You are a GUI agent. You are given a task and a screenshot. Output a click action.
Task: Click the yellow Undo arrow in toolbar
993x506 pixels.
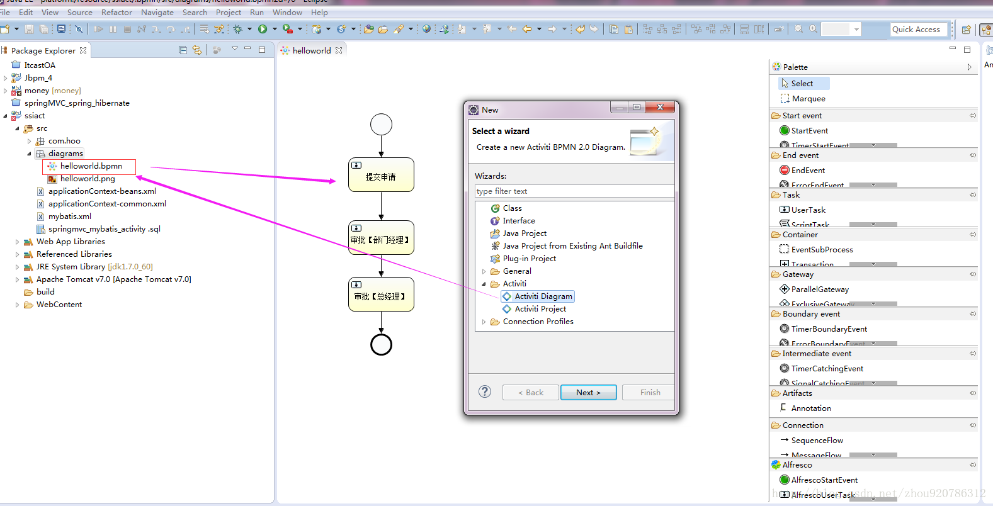pyautogui.click(x=580, y=29)
